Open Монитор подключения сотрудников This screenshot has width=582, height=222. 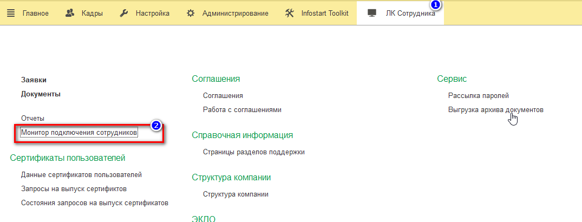point(80,133)
